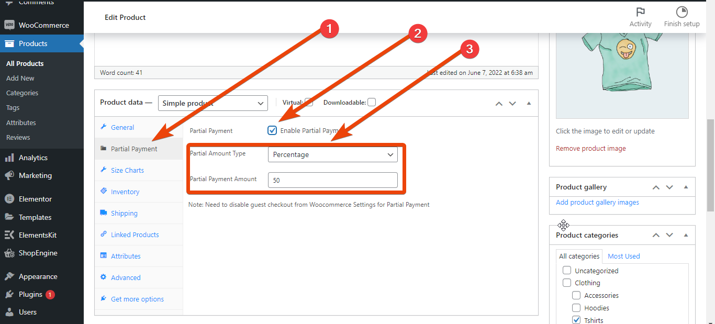Open Tags submenu item
This screenshot has height=324, width=715.
tap(13, 107)
